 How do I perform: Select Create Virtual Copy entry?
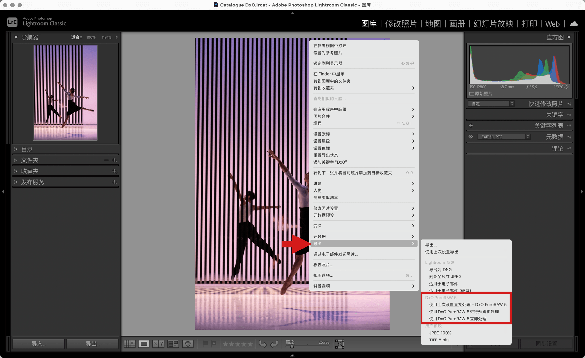(x=364, y=198)
